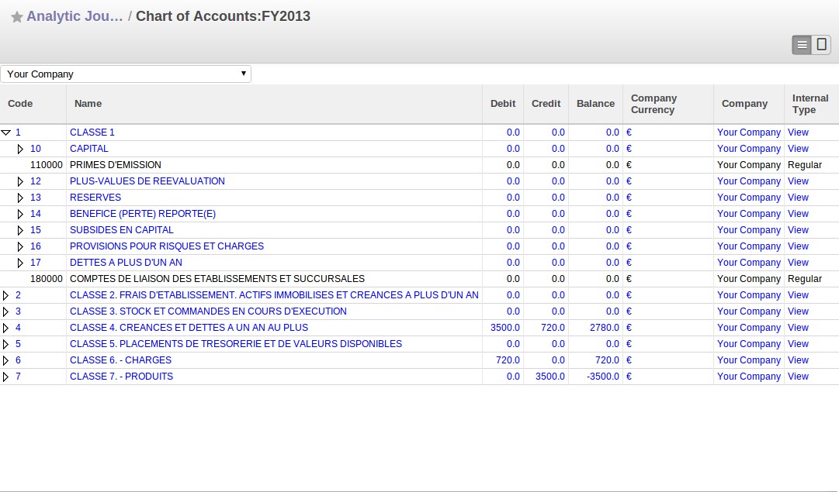
Task: Expand the CLASSE 7 row arrow
Action: coord(6,377)
